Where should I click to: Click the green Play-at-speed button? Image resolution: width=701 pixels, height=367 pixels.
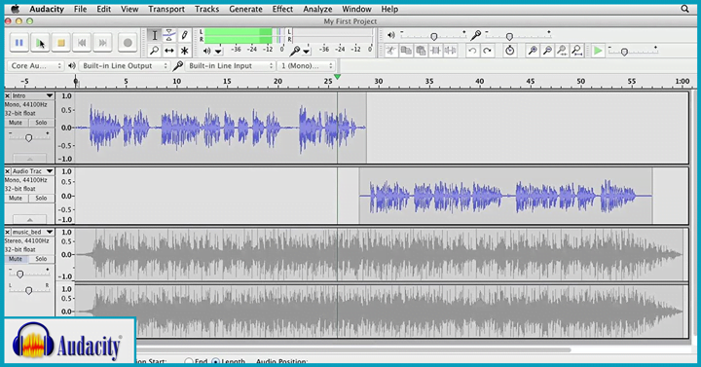598,51
